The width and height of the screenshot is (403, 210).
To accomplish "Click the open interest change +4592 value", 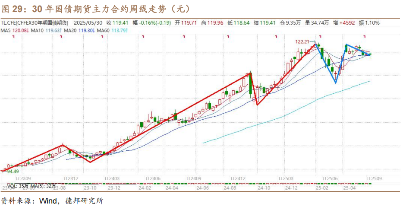I will [347, 23].
